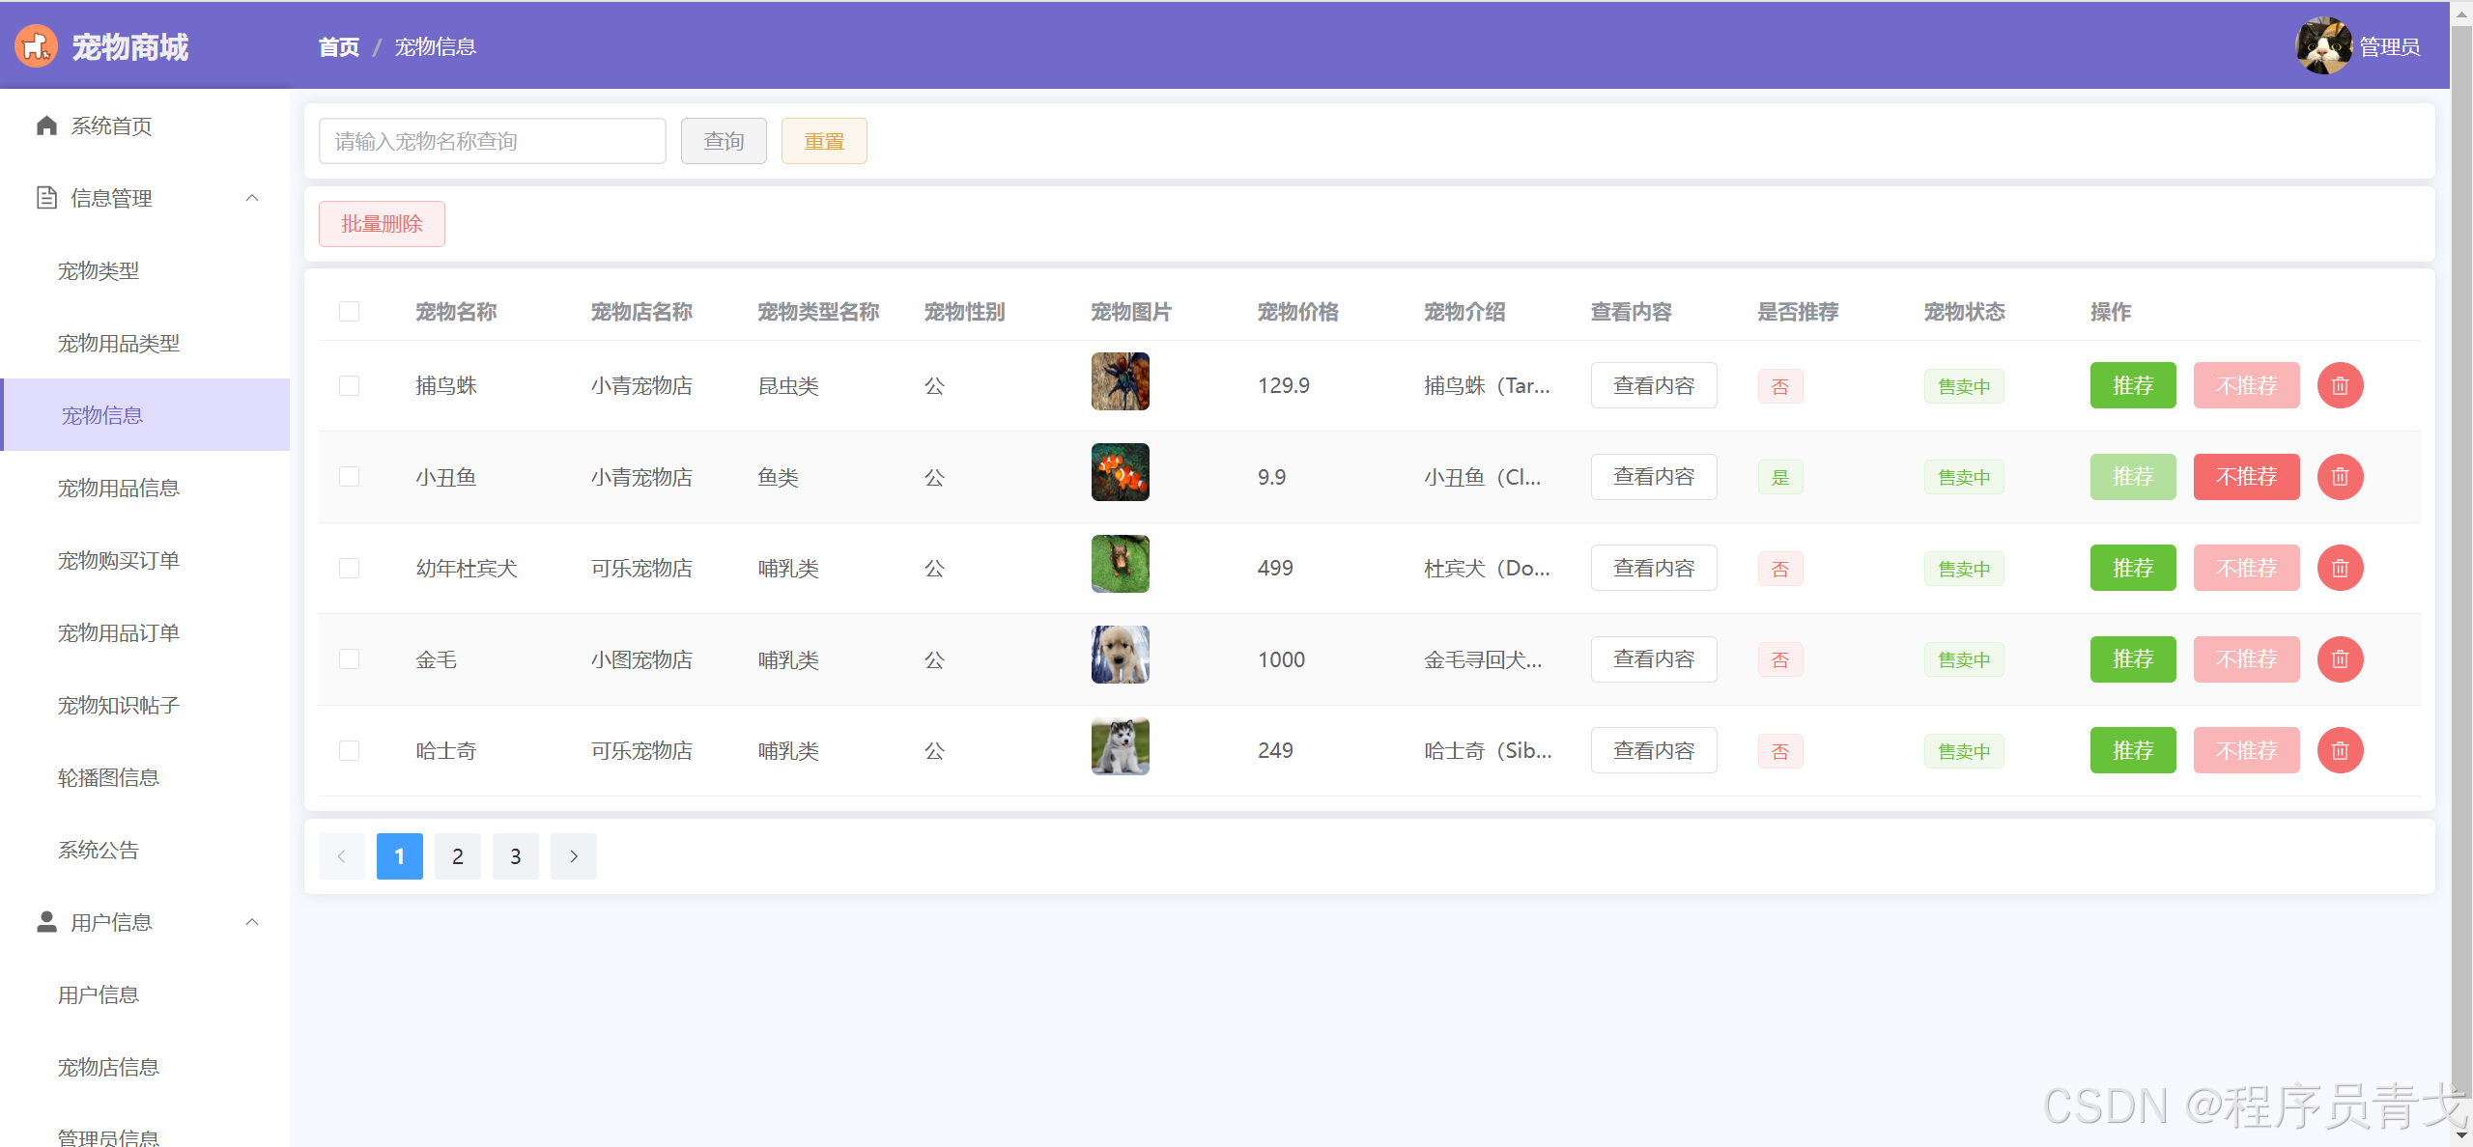Click the home icon beside 系统首页
Viewport: 2473px width, 1147px height.
click(x=46, y=126)
